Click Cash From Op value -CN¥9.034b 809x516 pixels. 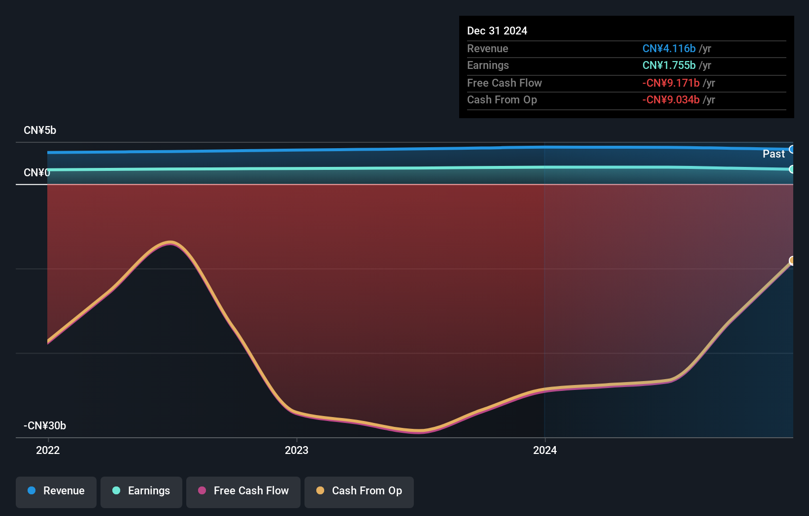coord(671,100)
